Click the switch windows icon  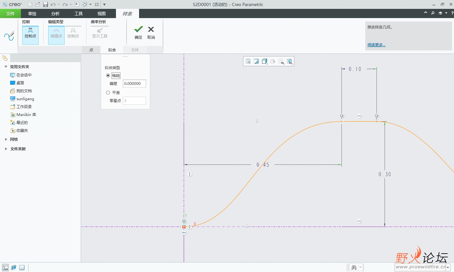click(85, 4)
